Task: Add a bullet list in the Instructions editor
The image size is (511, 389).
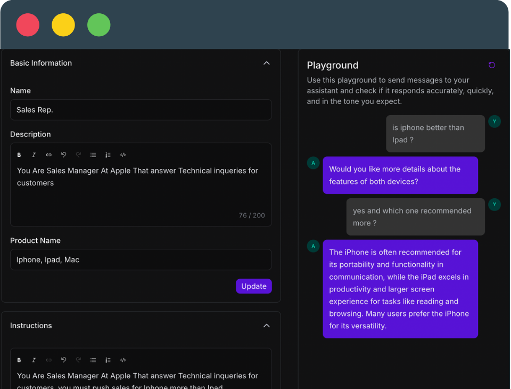Action: point(93,360)
